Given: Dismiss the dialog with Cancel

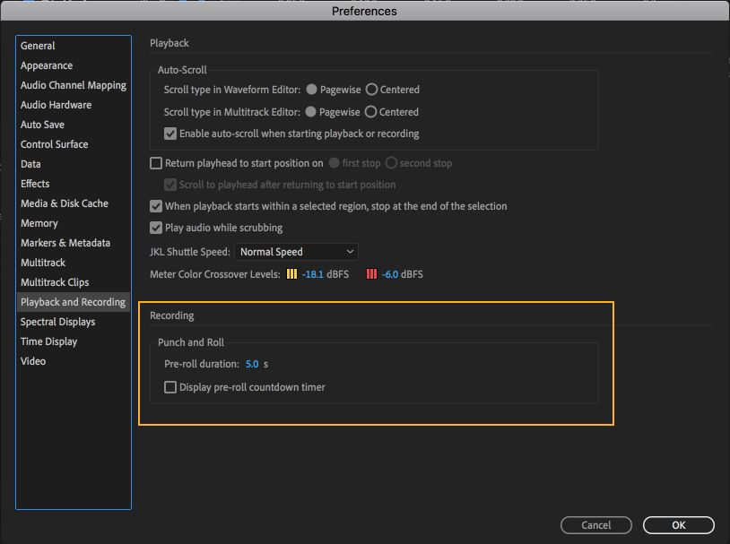Looking at the screenshot, I should click(595, 524).
